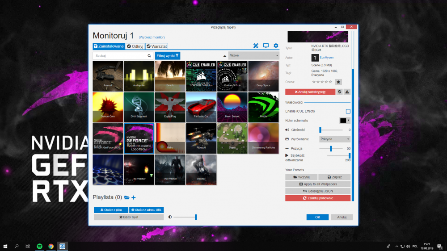
Task: Click rating stars under Ocena
Action: point(322,82)
